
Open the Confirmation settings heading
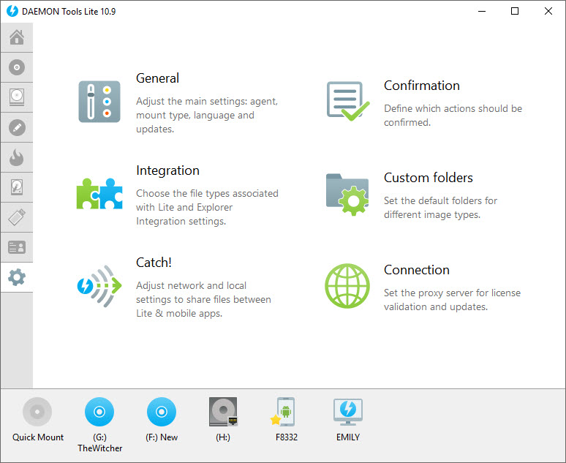[x=422, y=86]
